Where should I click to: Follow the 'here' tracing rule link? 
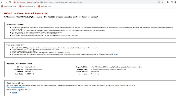click(x=115, y=54)
